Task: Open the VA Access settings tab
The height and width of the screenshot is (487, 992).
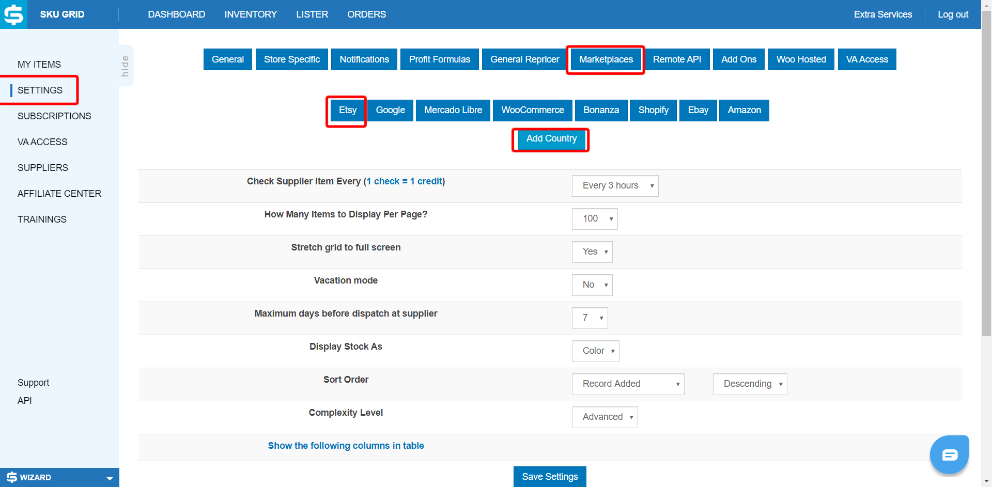Action: [867, 59]
